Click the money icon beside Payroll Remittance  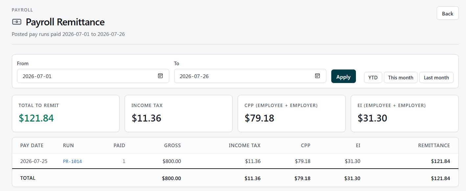pyautogui.click(x=17, y=22)
